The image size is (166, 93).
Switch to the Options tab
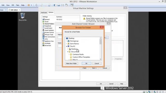coord(51,12)
